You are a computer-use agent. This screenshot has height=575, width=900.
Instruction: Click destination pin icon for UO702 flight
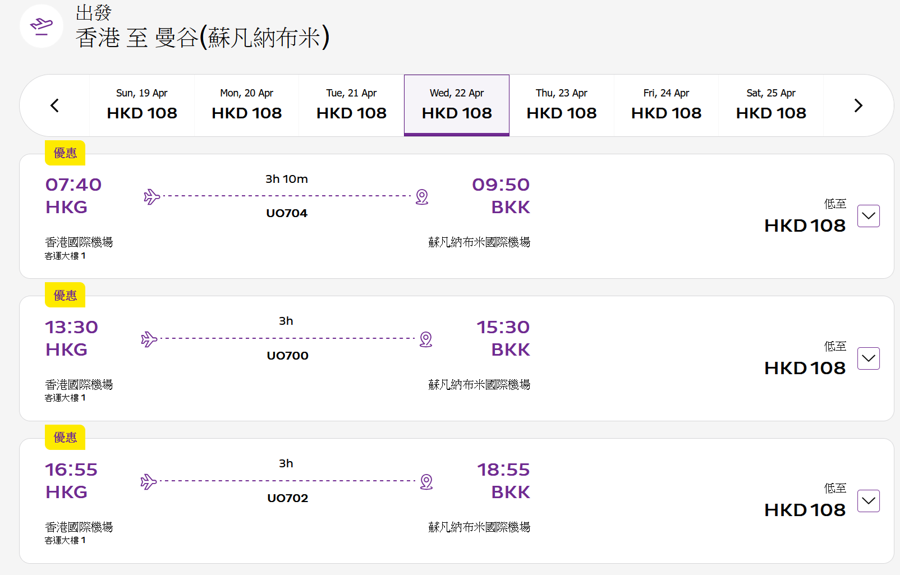click(x=426, y=482)
